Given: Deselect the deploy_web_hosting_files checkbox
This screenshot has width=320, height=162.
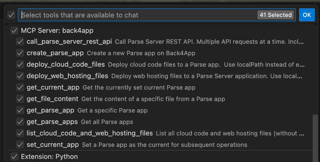Looking at the screenshot, I should point(20,76).
